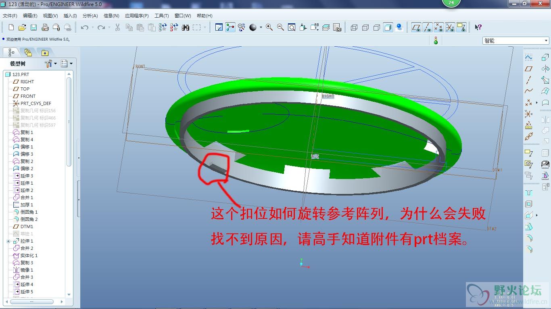Open the 视图(V) menu
This screenshot has width=551, height=309.
point(50,16)
